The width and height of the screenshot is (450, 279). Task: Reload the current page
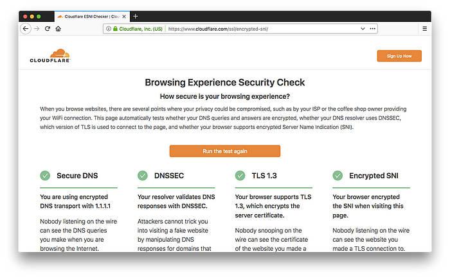tap(48, 29)
